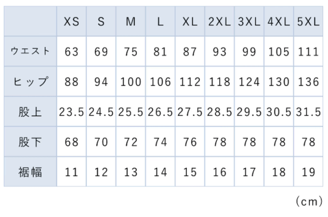Viewport: 328px width, 217px height.
Task: Click the 股上 row label
Action: [x=31, y=112]
